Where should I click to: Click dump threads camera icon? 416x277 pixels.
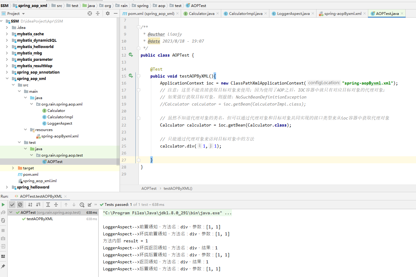[x=3, y=238]
